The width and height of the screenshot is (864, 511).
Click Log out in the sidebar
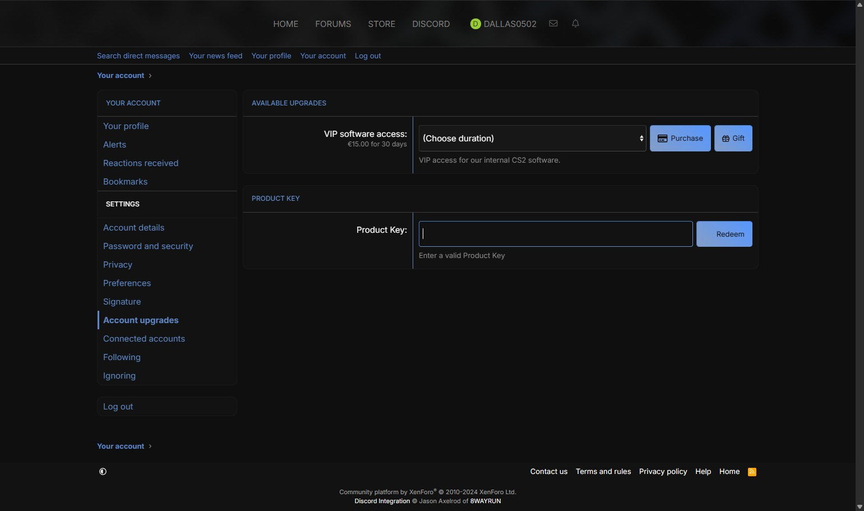pyautogui.click(x=118, y=407)
